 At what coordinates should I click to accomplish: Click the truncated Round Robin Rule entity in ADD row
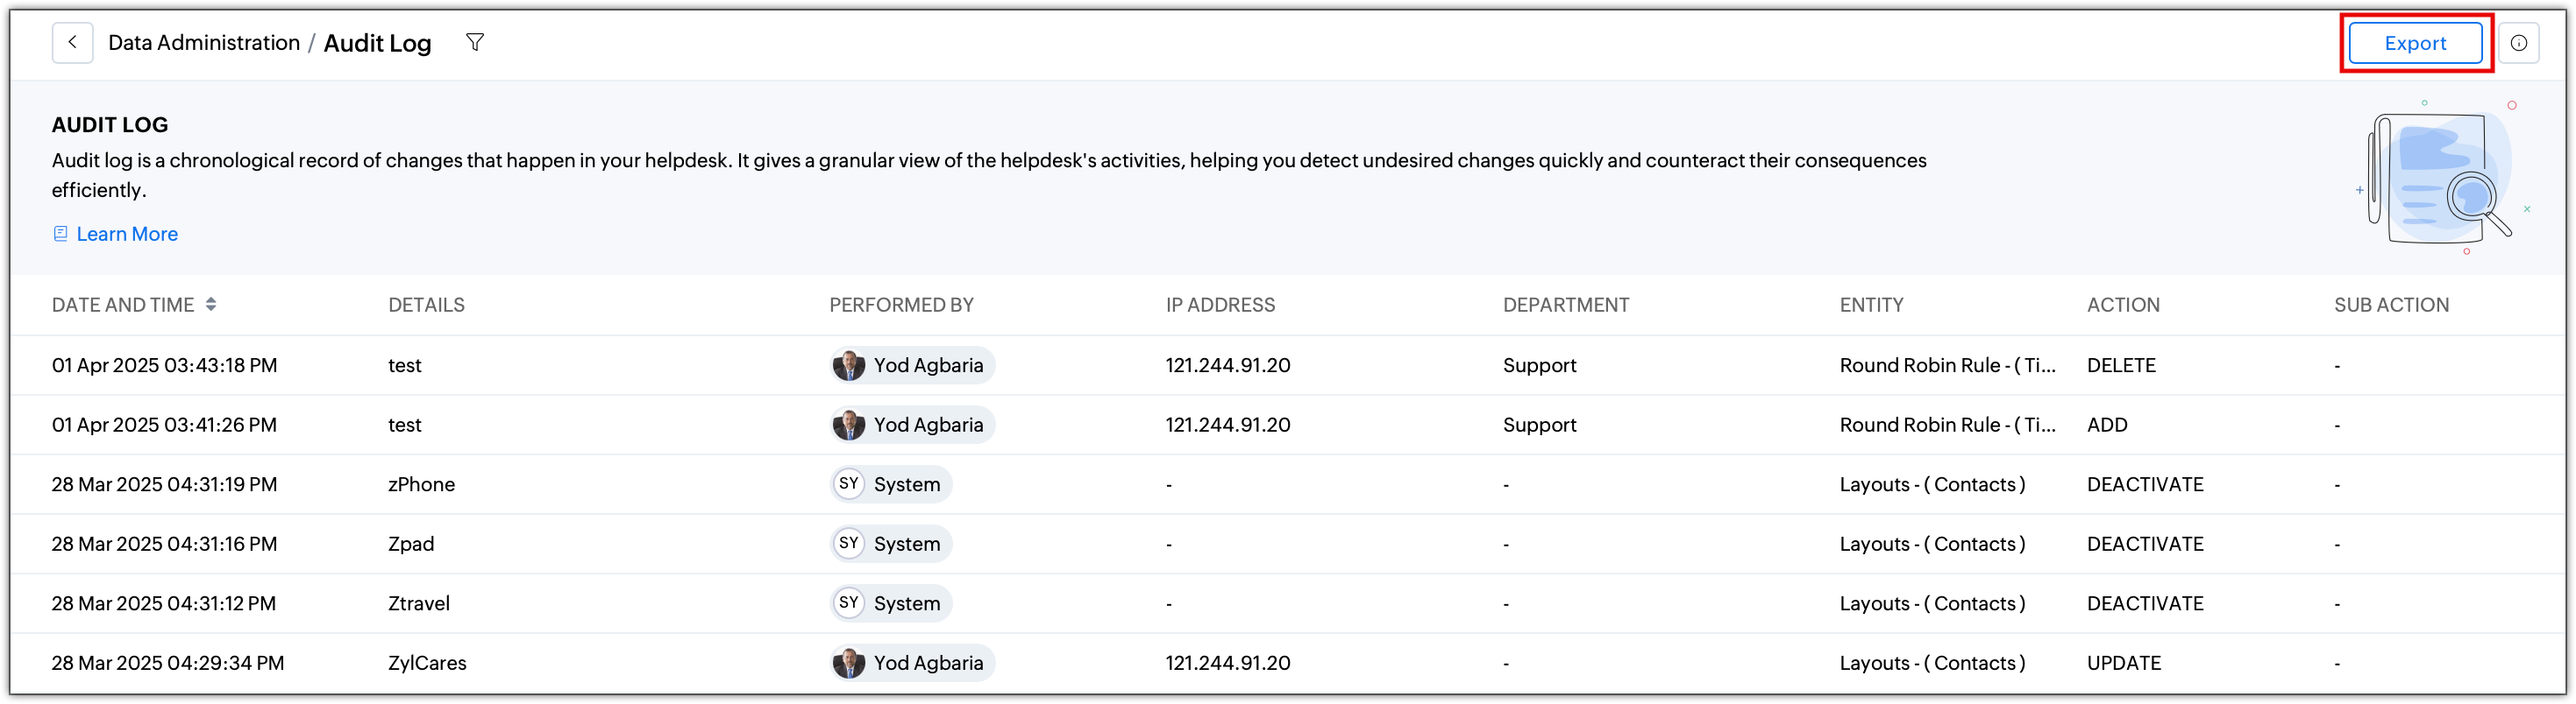pos(1947,425)
